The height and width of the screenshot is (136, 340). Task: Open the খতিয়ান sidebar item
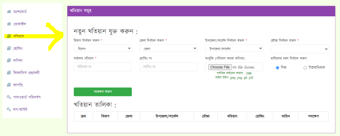coord(19,36)
